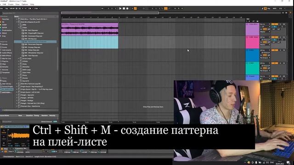Click the ENG language indicator in taskbar
This screenshot has height=165, width=294.
click(x=272, y=162)
